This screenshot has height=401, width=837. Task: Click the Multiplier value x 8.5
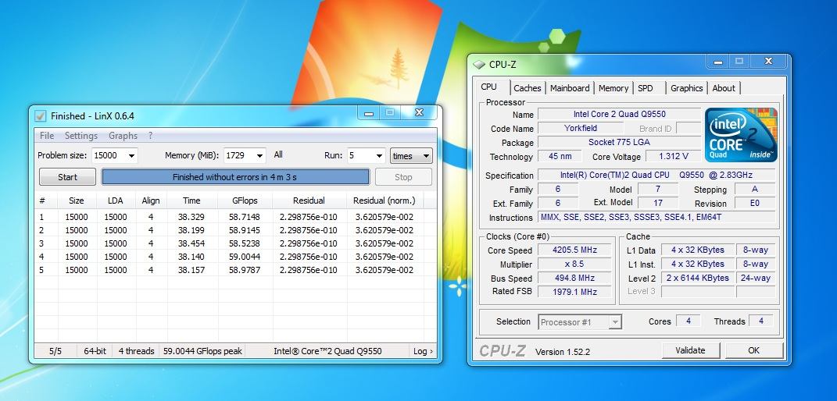(575, 264)
